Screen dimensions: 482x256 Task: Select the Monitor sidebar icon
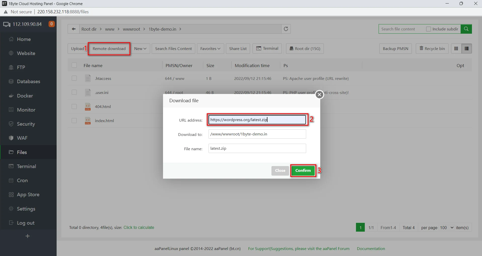[x=11, y=110]
